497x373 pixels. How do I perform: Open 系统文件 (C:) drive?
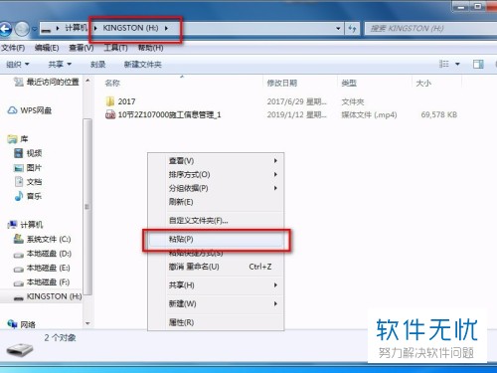49,239
